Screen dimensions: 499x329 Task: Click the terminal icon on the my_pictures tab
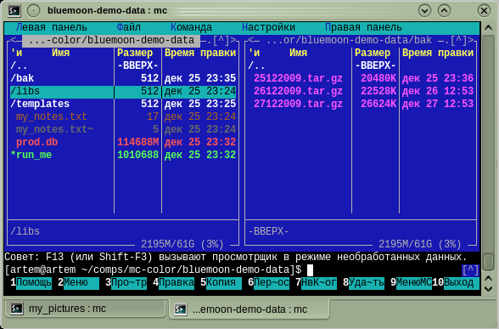[x=17, y=309]
